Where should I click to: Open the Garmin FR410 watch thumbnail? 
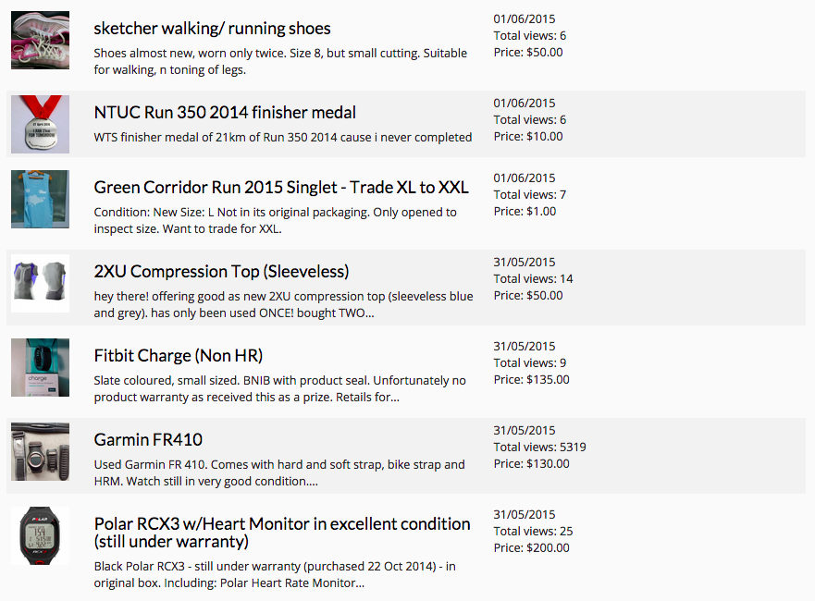click(40, 451)
